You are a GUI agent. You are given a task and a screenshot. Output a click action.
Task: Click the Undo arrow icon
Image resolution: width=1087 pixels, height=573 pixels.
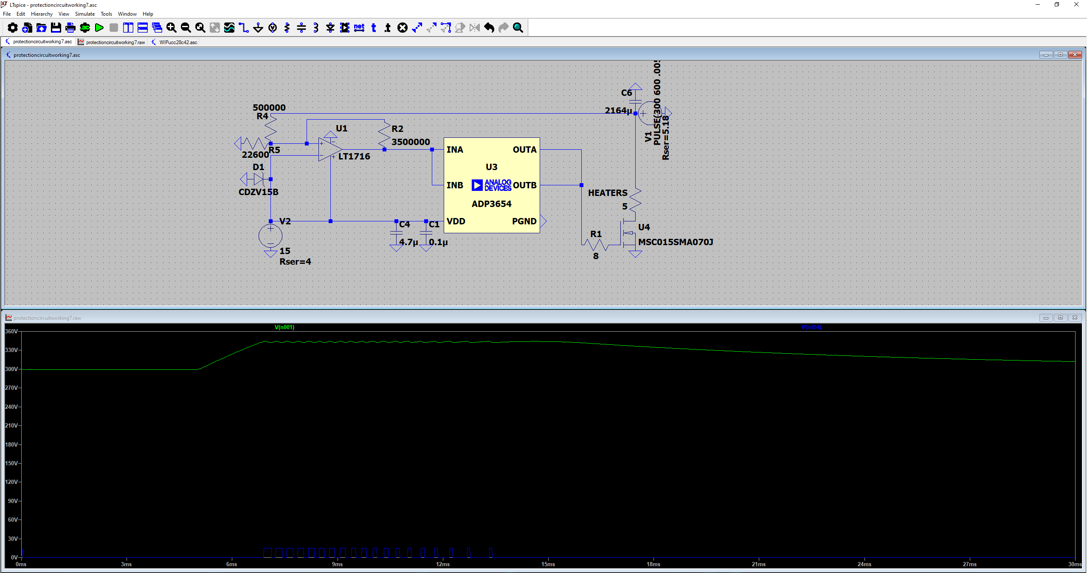click(489, 28)
